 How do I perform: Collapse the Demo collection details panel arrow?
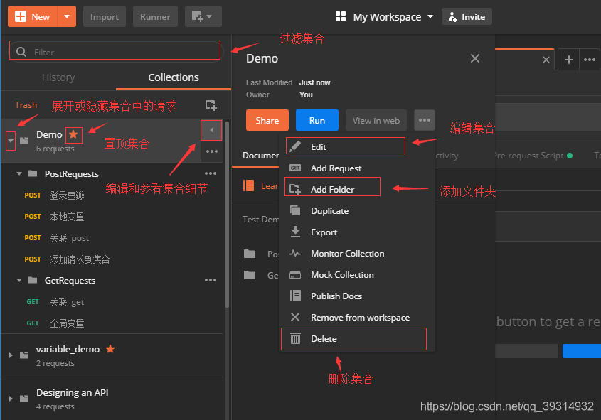tap(211, 130)
